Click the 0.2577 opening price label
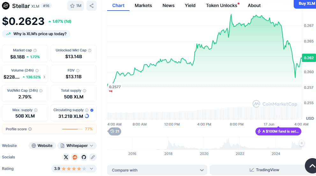This screenshot has height=176, width=316. pyautogui.click(x=115, y=87)
